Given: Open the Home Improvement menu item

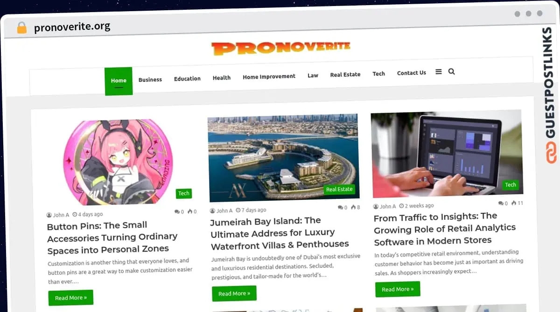Looking at the screenshot, I should click(269, 76).
